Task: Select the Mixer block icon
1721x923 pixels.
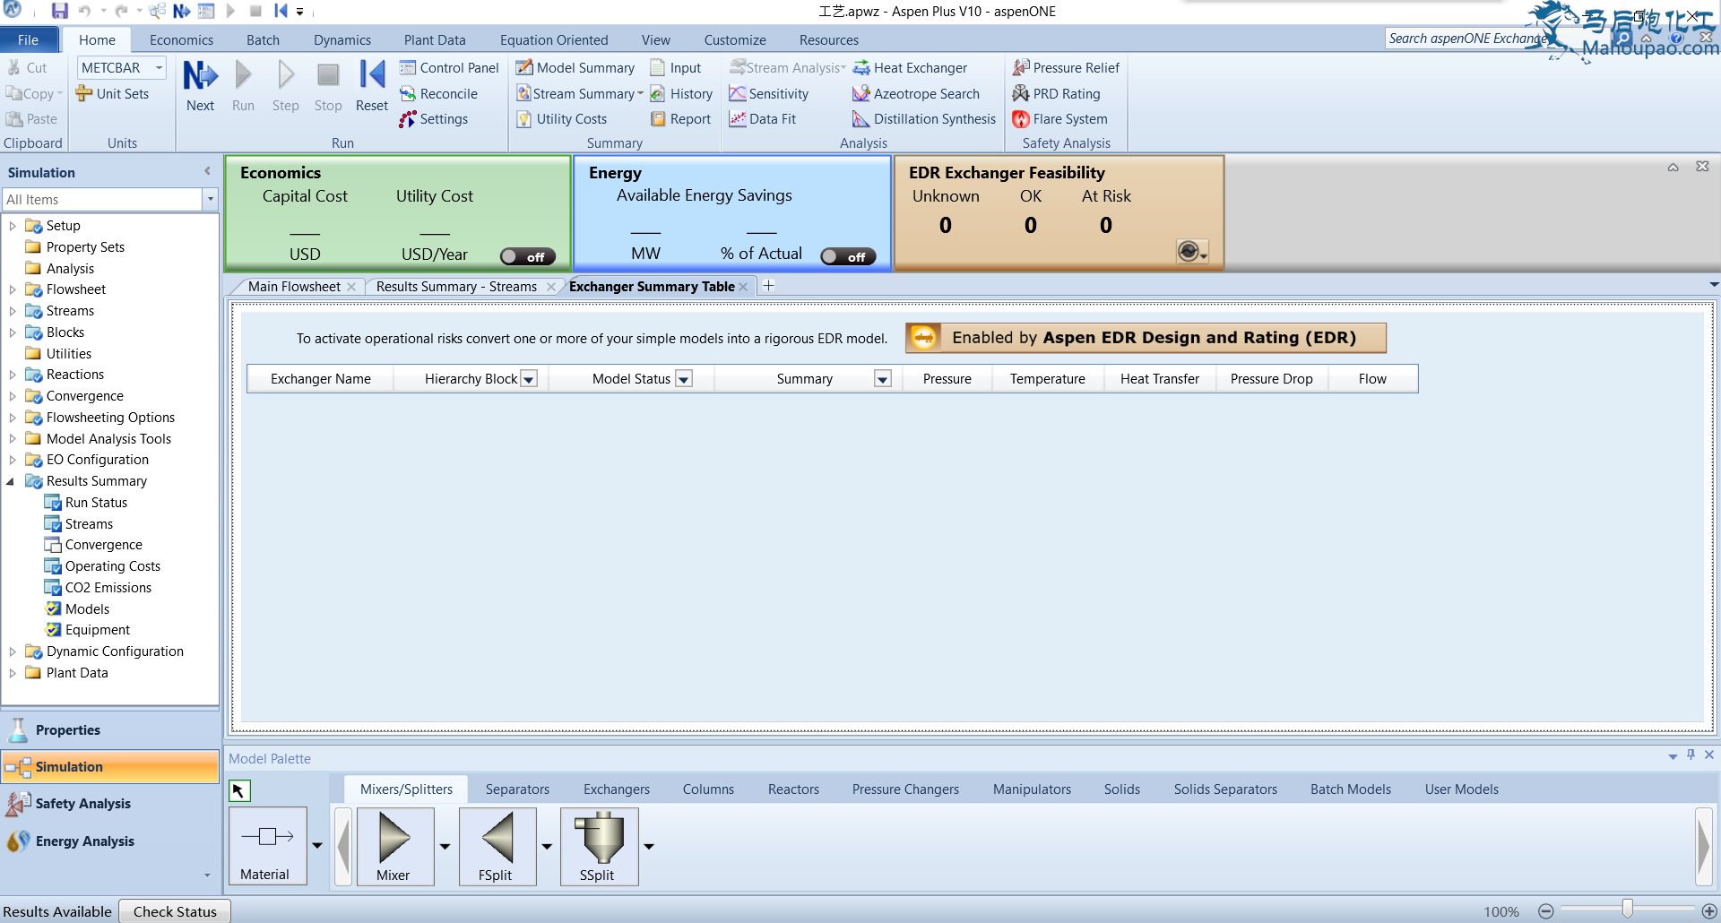Action: (x=395, y=846)
